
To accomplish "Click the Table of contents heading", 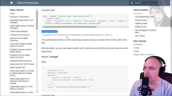I will tap(141, 10).
